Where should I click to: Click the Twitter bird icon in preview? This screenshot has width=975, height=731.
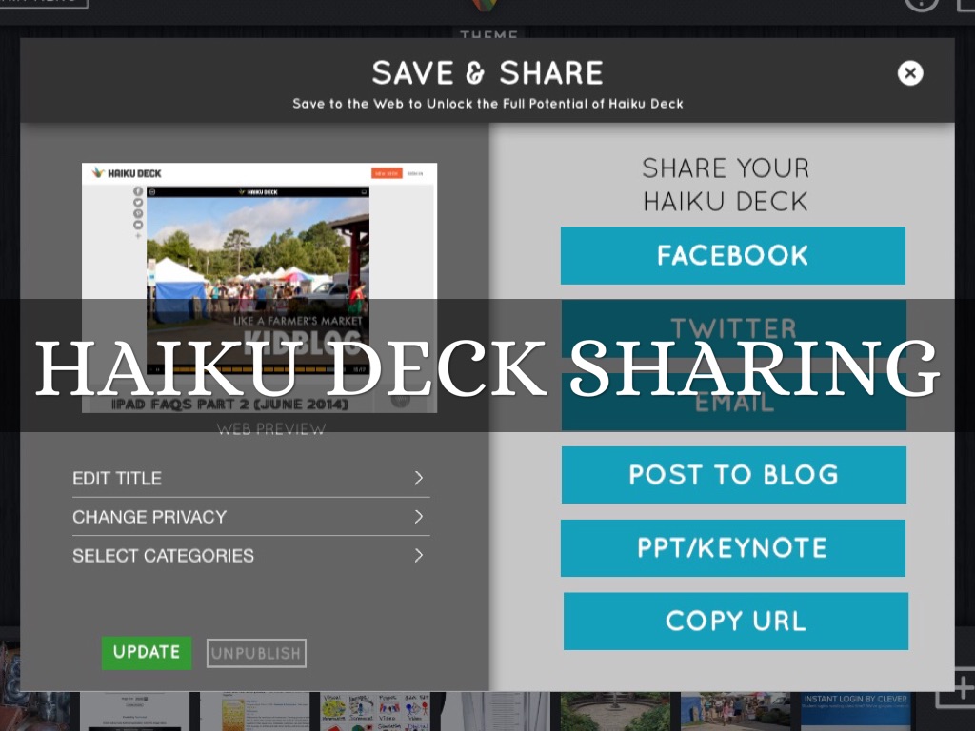tap(138, 203)
